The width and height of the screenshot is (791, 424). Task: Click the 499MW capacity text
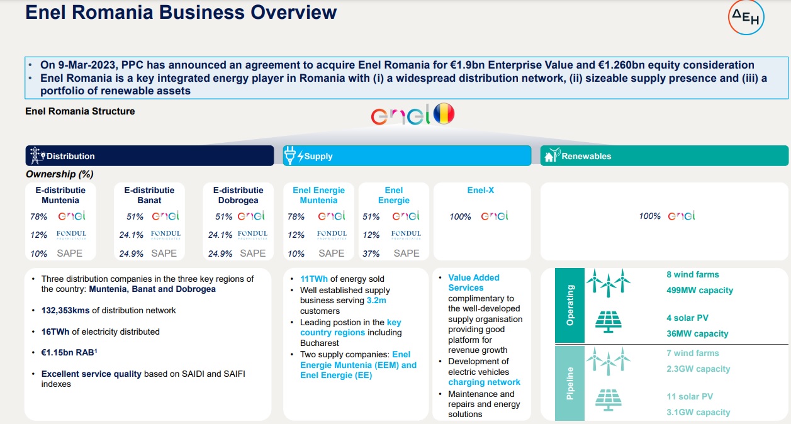700,290
